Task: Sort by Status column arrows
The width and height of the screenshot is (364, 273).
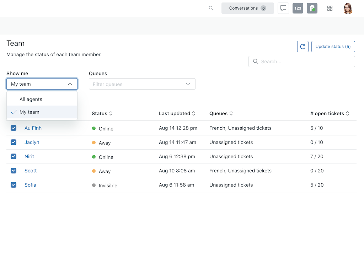Action: tap(111, 113)
